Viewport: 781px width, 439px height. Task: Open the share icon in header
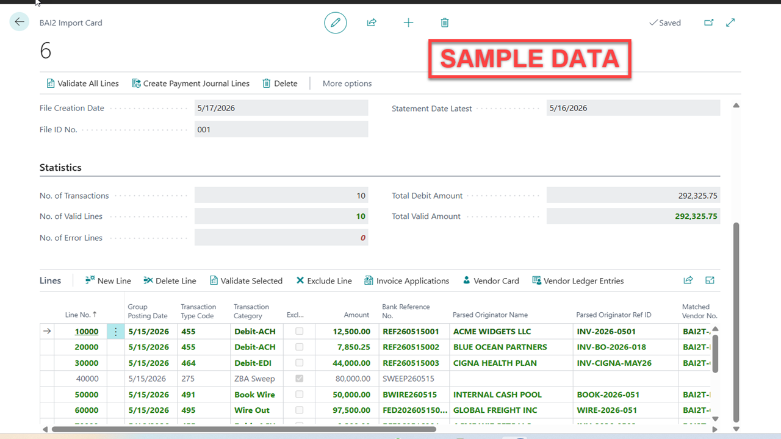tap(372, 23)
